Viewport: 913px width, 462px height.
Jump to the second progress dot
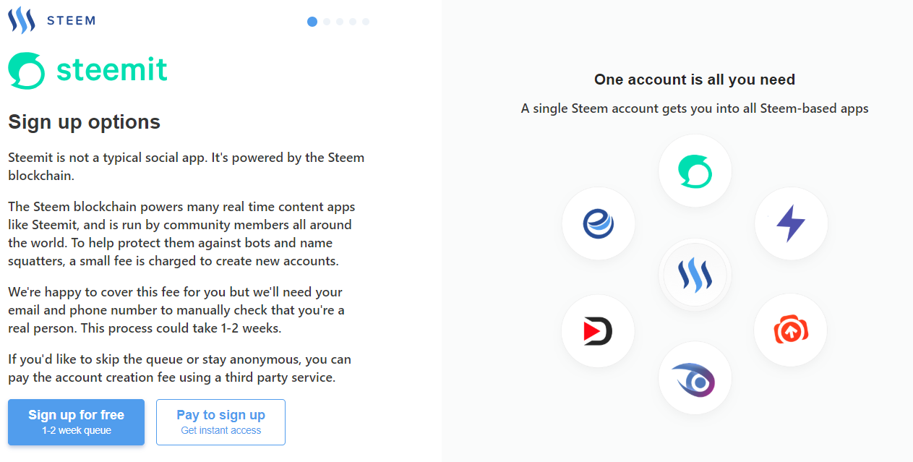click(x=327, y=22)
